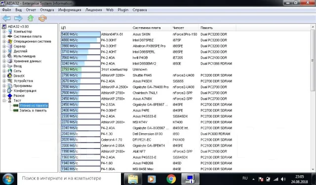Click the orange Refresh toolbar icon

pyautogui.click(x=42, y=18)
